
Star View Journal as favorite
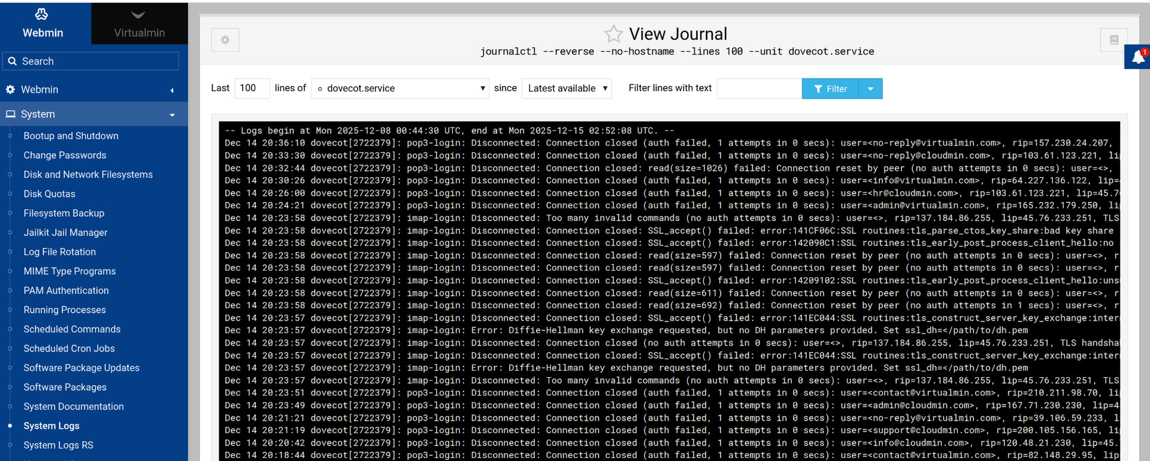(613, 34)
